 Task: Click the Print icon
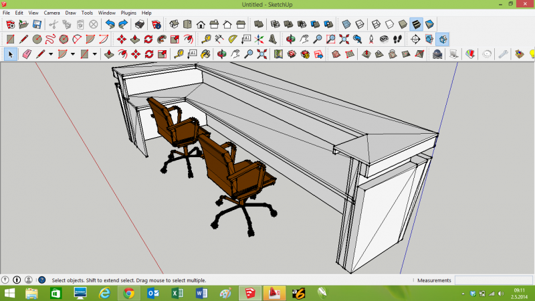140,24
